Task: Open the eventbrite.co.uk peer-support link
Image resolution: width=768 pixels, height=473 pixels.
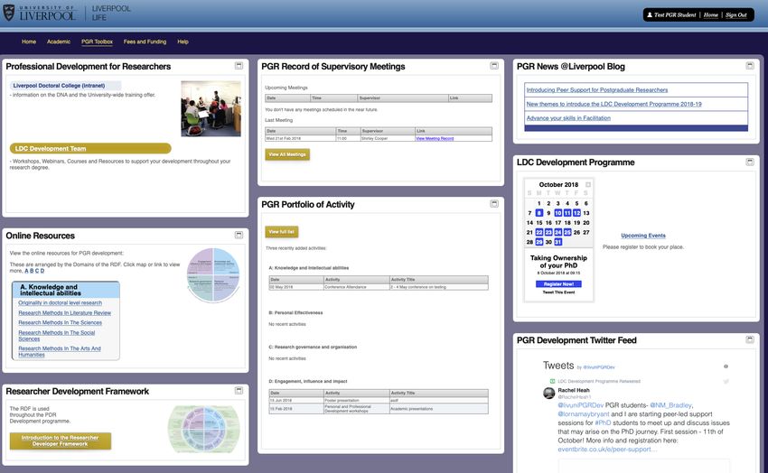Action: (x=605, y=449)
